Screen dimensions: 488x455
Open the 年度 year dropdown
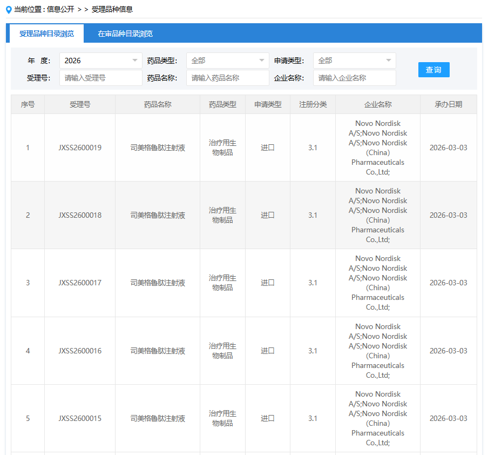pos(100,61)
